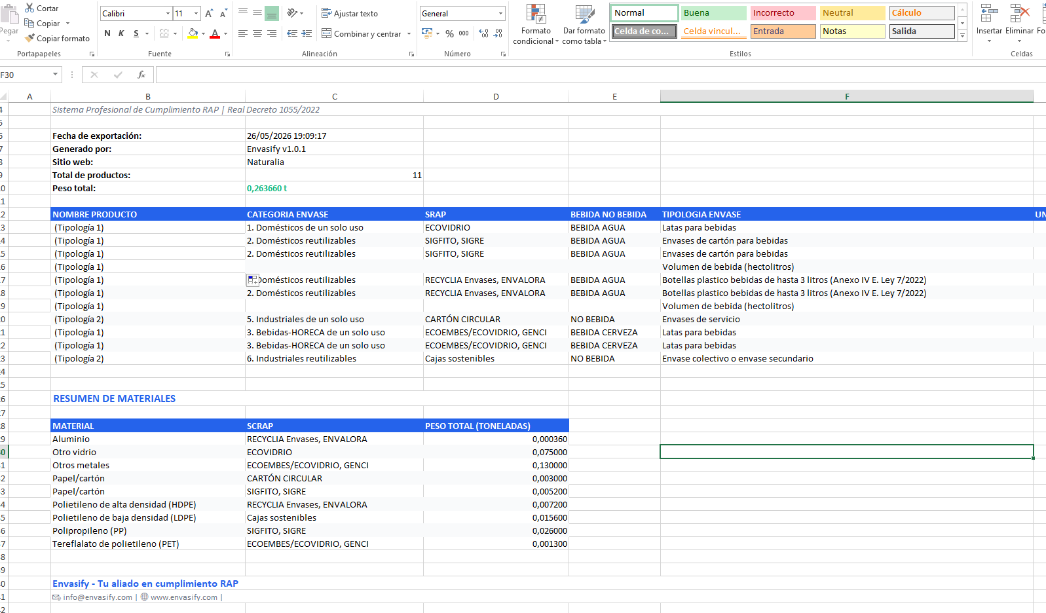Decrease decimal places

498,33
